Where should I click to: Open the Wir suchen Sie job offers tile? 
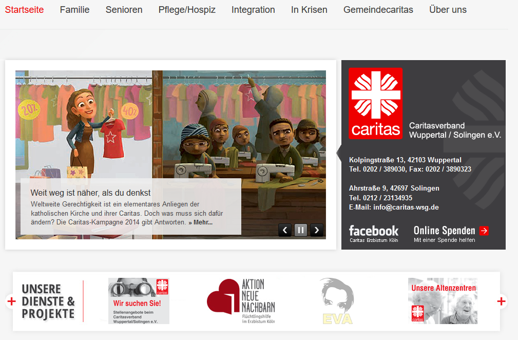click(x=139, y=301)
